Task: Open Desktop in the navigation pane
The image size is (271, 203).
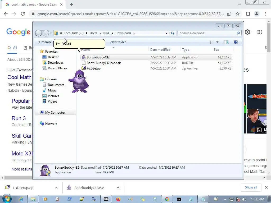Action: tap(53, 57)
